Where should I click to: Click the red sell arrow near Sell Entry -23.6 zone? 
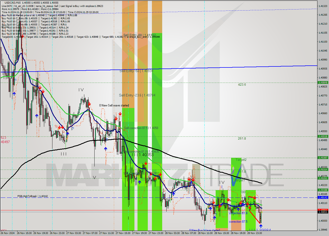pyautogui.click(x=120, y=114)
